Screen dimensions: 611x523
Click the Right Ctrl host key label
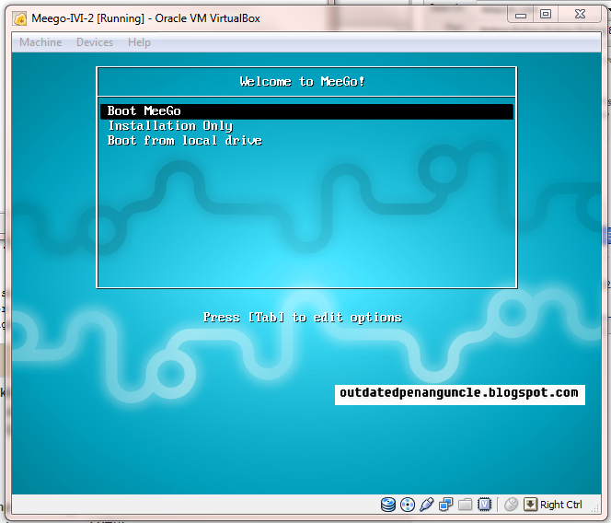tap(560, 505)
